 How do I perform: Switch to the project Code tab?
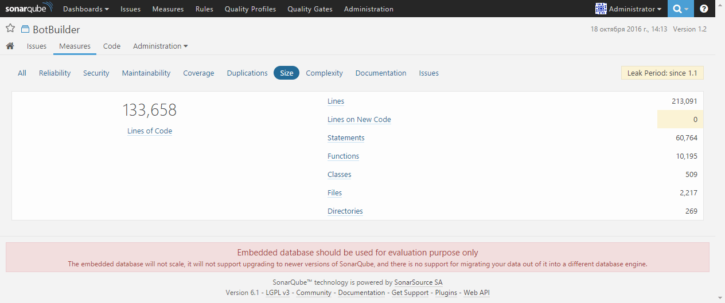point(112,46)
